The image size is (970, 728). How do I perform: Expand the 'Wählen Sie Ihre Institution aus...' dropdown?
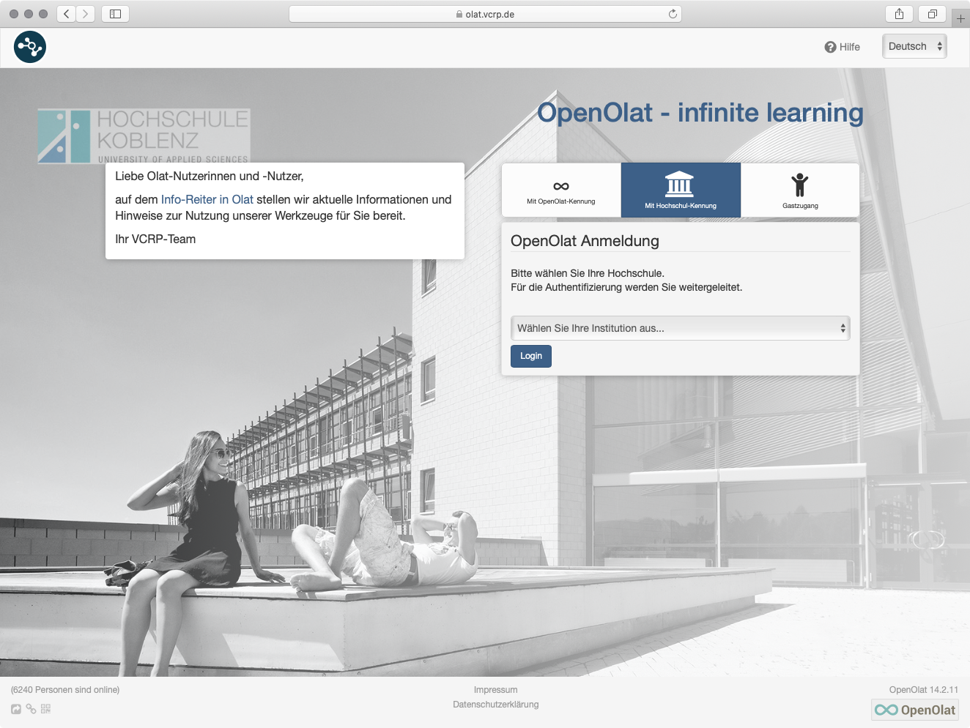[681, 328]
